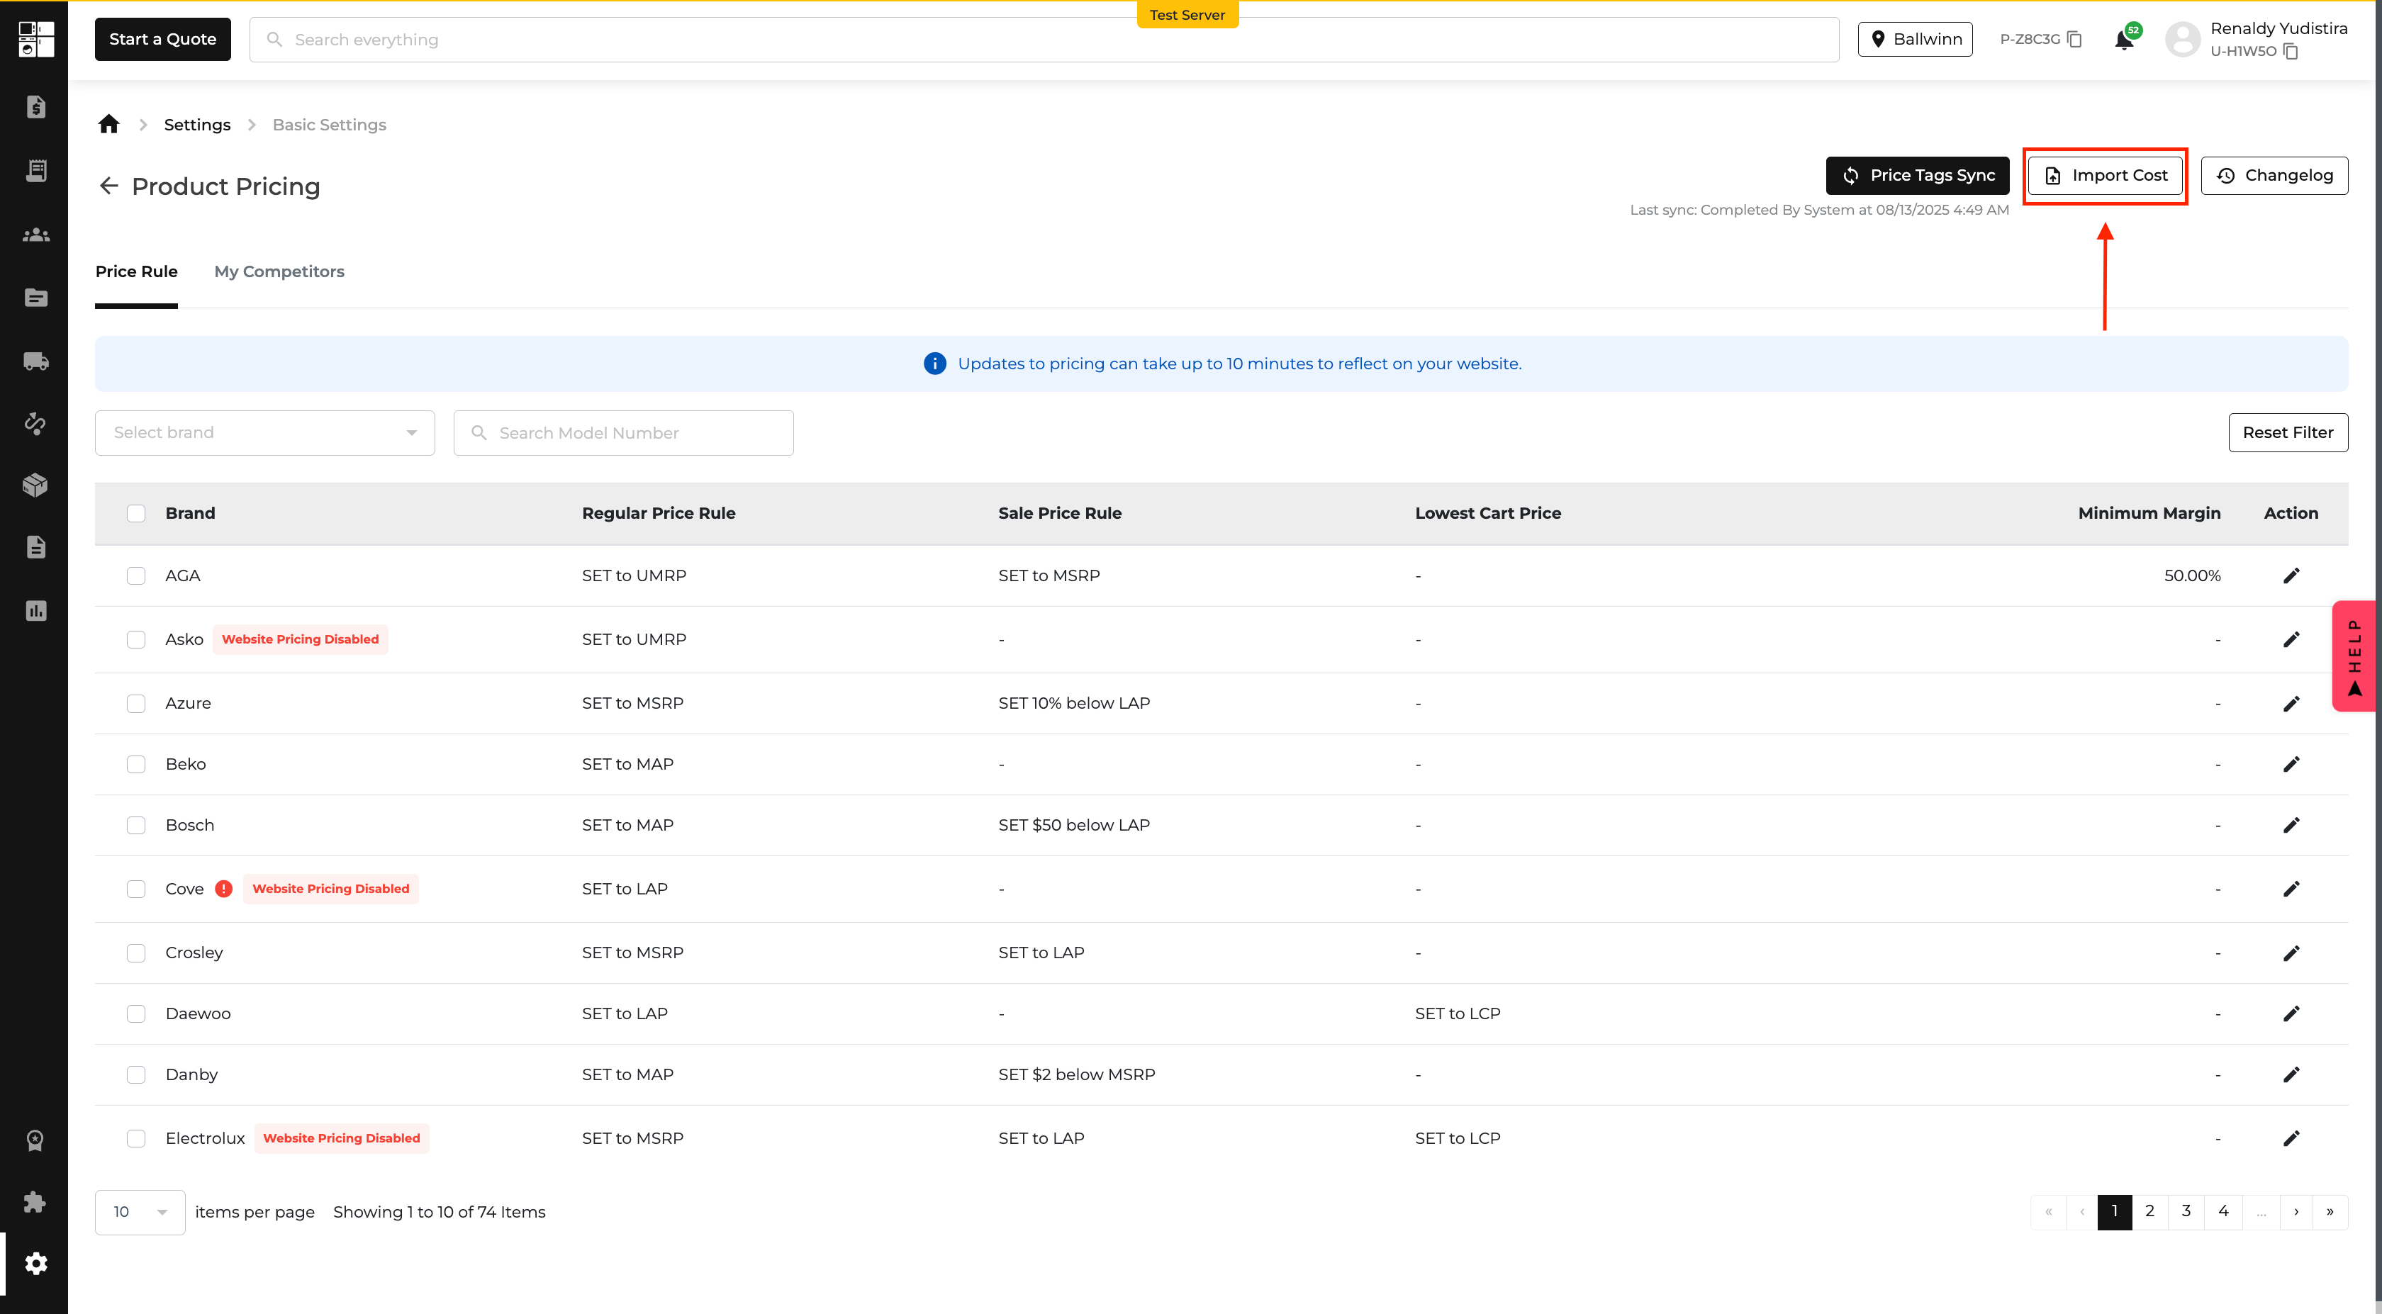Expand the Select brand dropdown

pyautogui.click(x=264, y=433)
